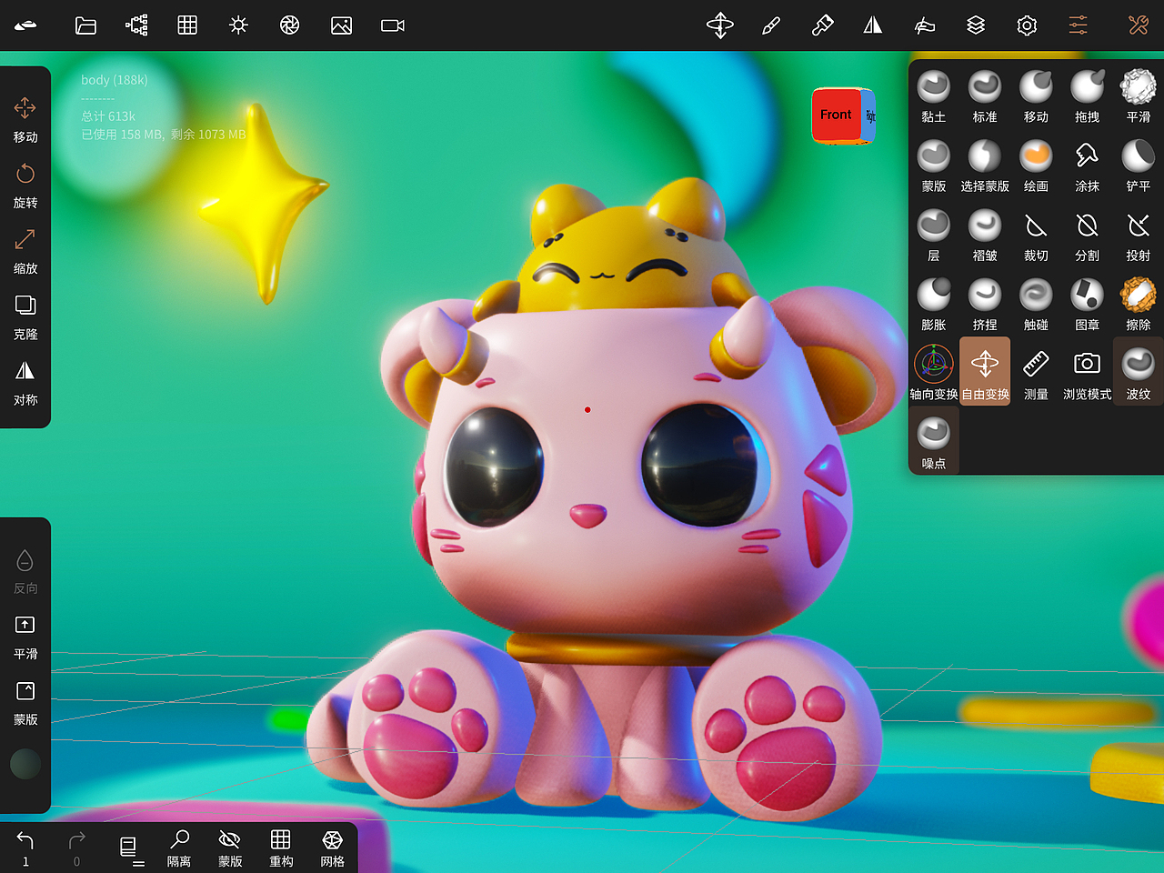The height and width of the screenshot is (873, 1164).
Task: Select the 褶皱 (Crease) tool
Action: [985, 235]
